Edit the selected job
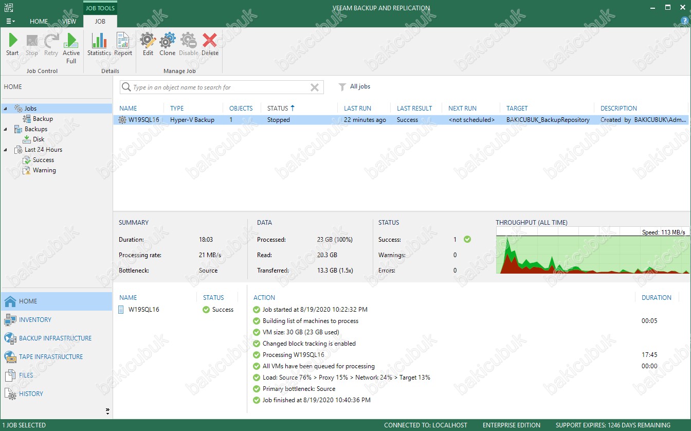691x431 pixels. pos(148,44)
